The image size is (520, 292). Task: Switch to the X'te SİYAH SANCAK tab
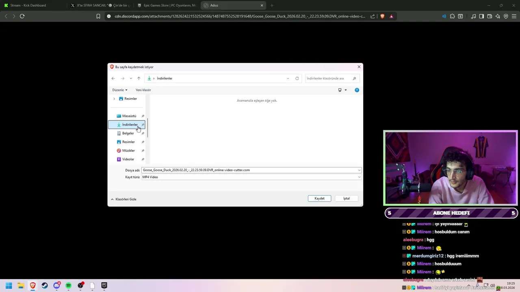pyautogui.click(x=100, y=5)
